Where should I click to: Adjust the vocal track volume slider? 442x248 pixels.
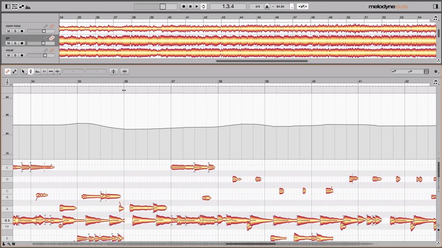coord(41,55)
